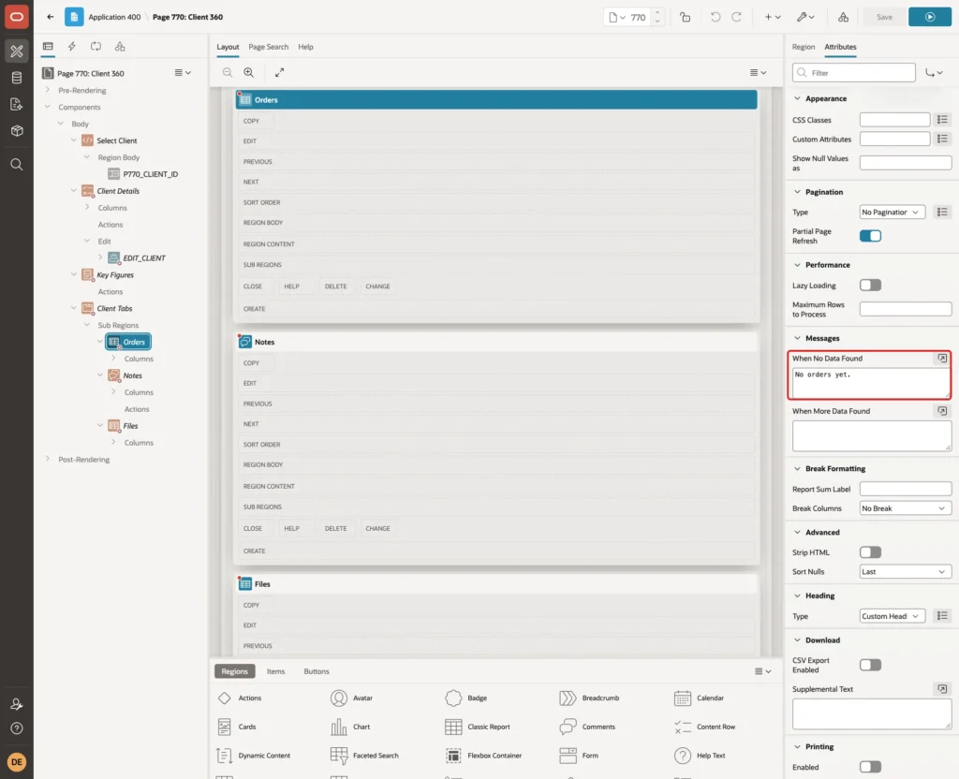Open Heading Type dropdown

(x=893, y=616)
